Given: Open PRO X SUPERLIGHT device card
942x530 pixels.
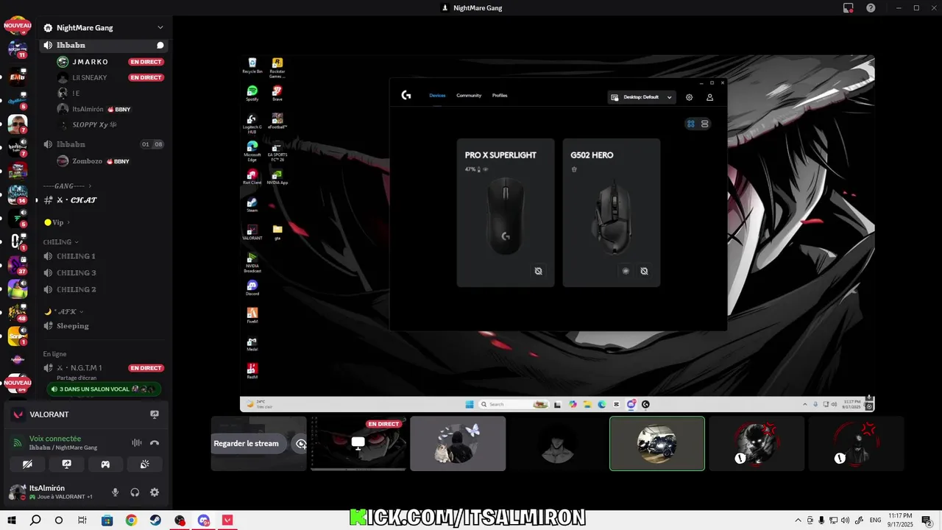Looking at the screenshot, I should (506, 213).
